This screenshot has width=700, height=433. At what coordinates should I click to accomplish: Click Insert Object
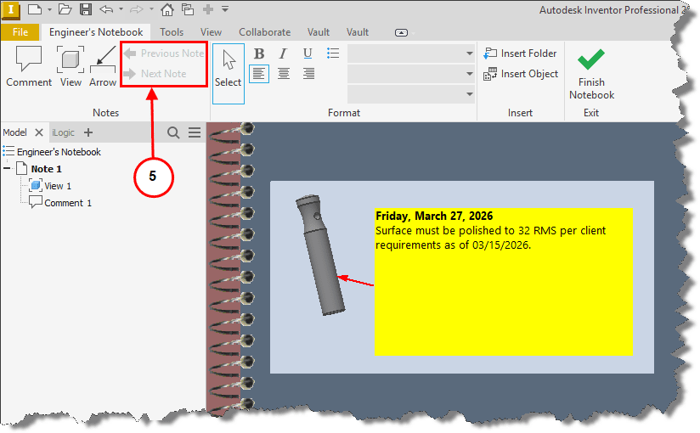[x=521, y=74]
